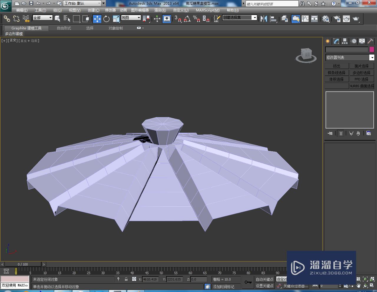Switch to the 自由形式 ribbon tab
Screen dimensions: 377x292
(64, 28)
